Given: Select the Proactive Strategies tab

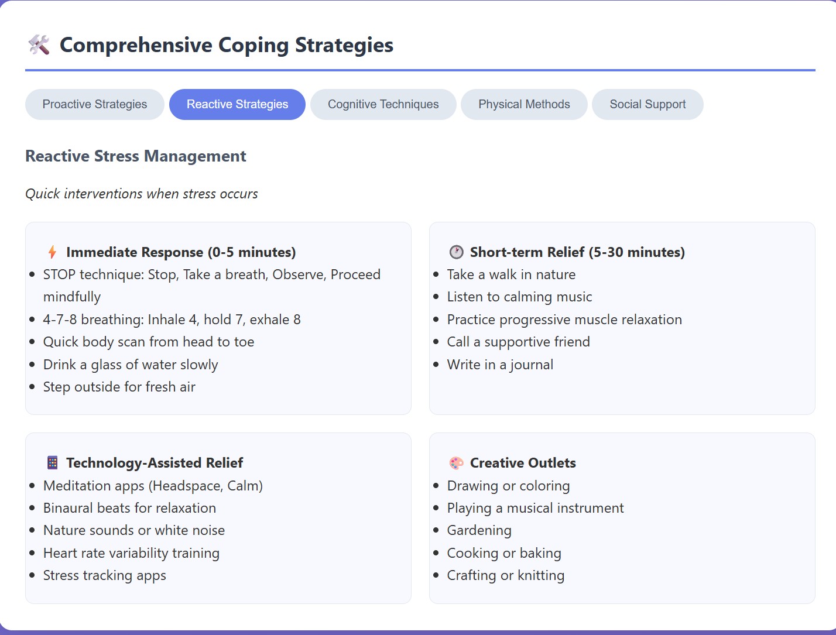Looking at the screenshot, I should 94,104.
